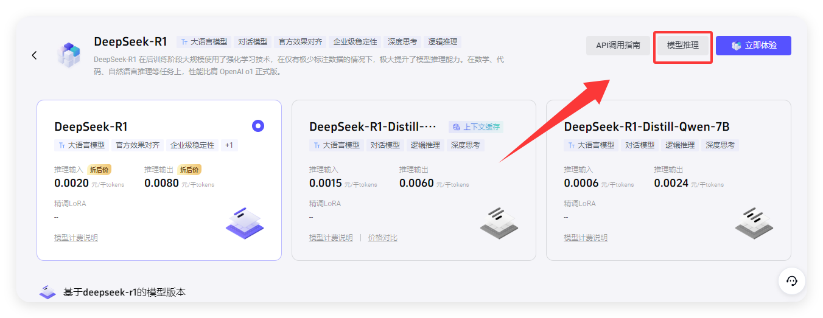
Task: Open 模型计费说明 link in DeepSeek-R1 card
Action: tap(76, 238)
